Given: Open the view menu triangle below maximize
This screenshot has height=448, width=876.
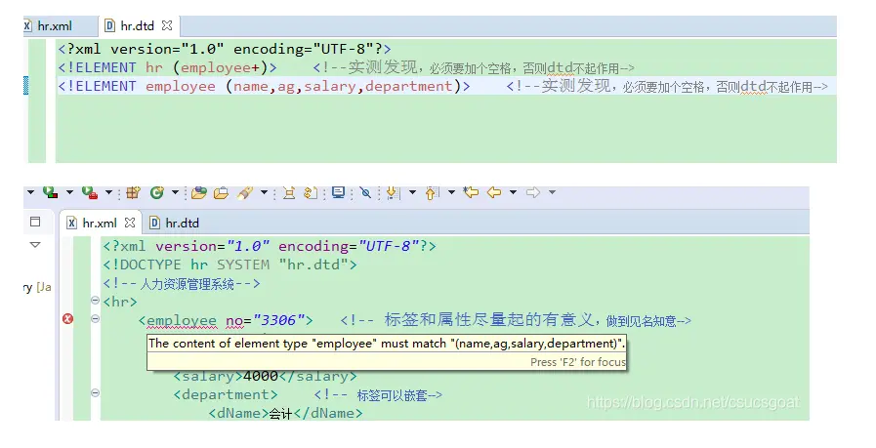Looking at the screenshot, I should pos(35,245).
